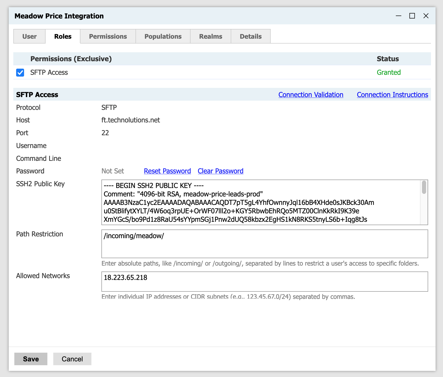
Task: Open the Permissions tab
Action: 108,36
